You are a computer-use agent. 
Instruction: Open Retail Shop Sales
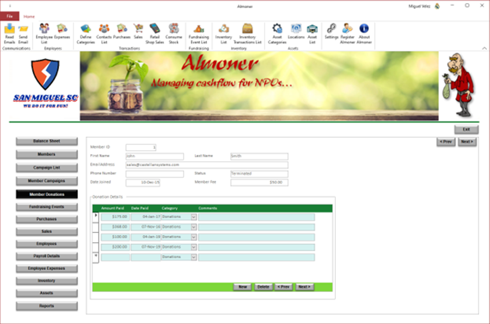[155, 33]
